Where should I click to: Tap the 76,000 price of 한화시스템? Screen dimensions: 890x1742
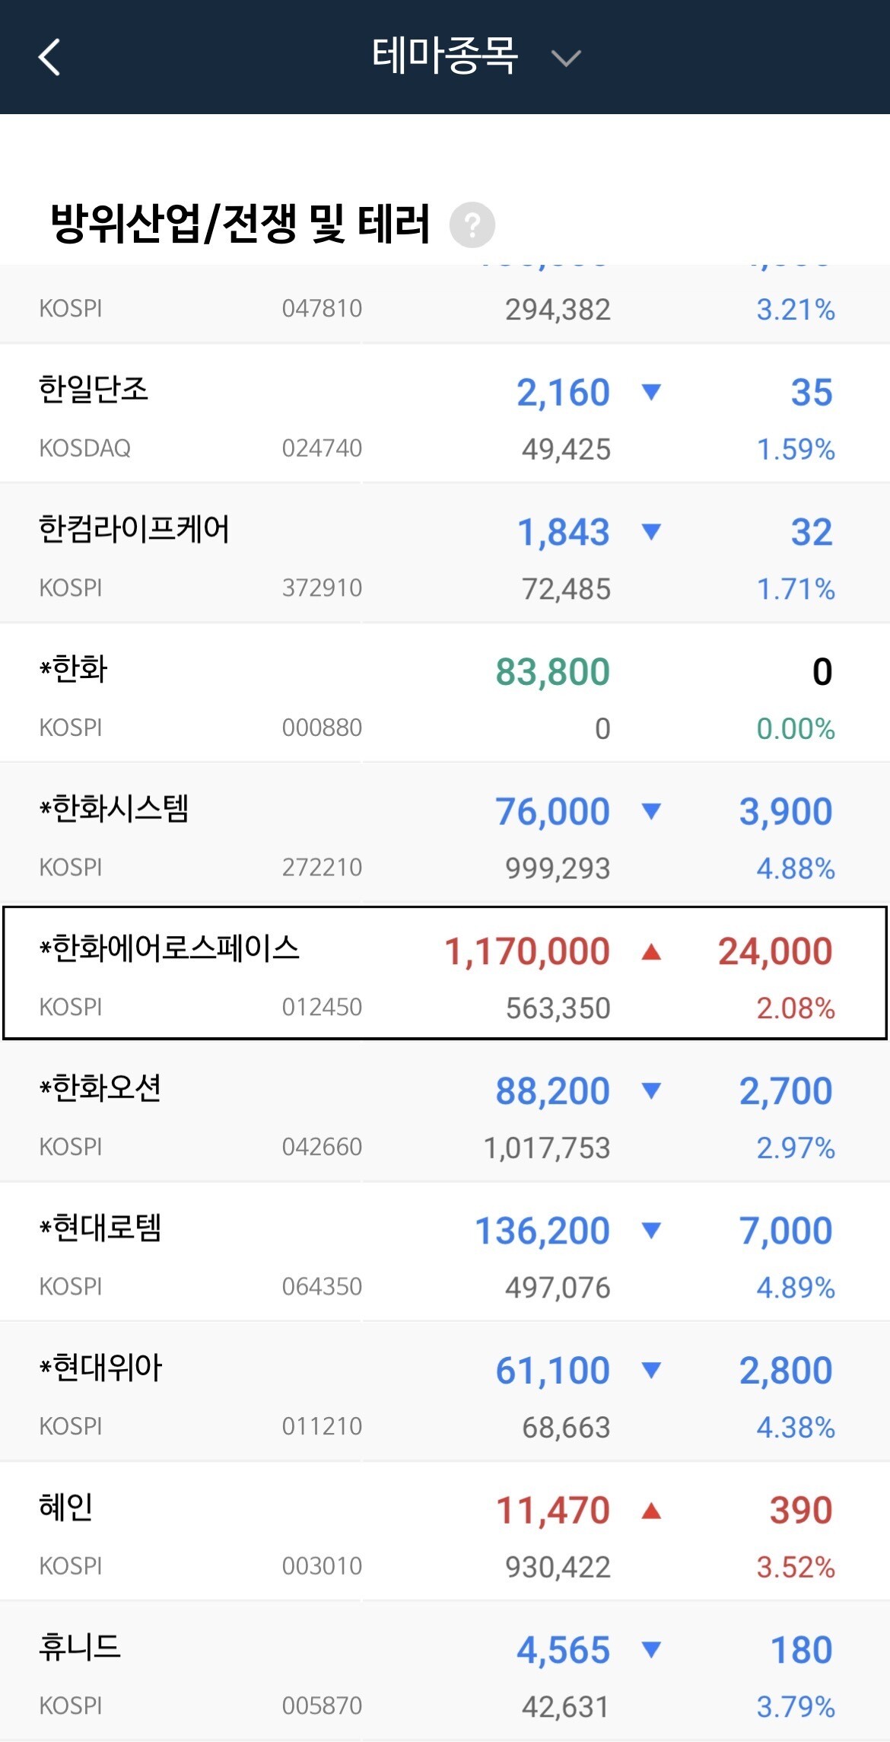[x=553, y=812]
